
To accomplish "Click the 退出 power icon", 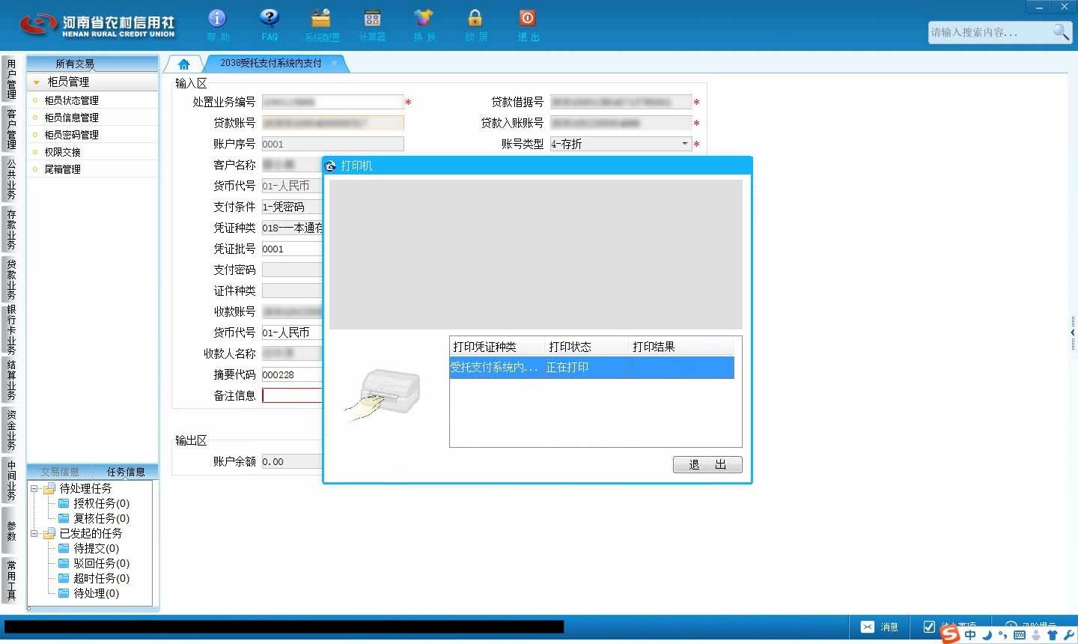I will pyautogui.click(x=527, y=19).
